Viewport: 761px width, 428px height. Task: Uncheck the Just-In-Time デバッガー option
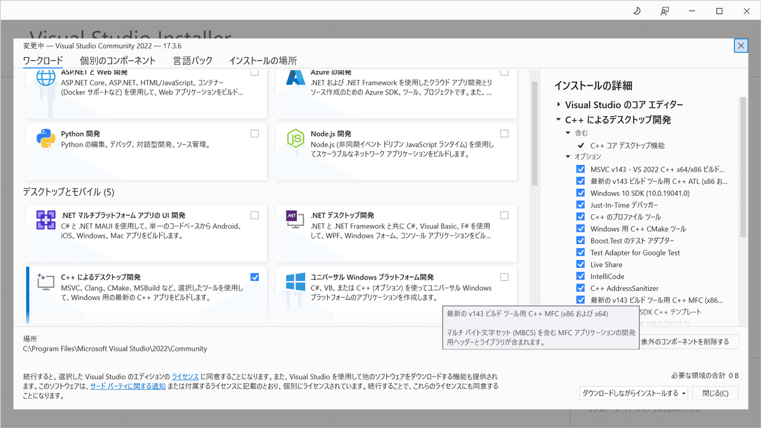pos(580,205)
